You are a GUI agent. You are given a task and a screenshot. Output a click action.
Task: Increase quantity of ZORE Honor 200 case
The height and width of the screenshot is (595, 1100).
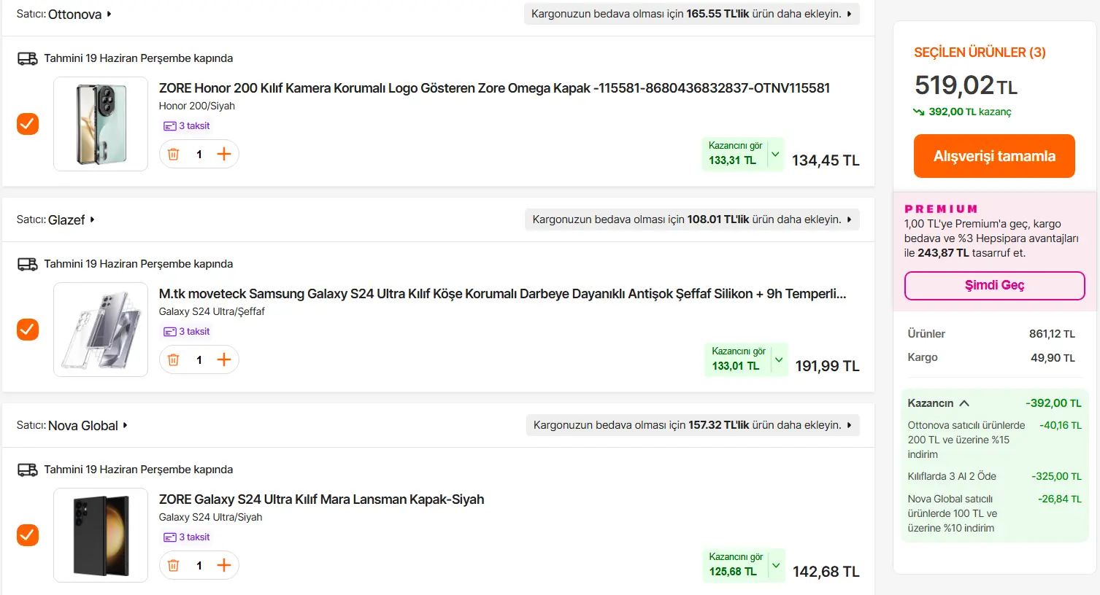click(x=224, y=154)
